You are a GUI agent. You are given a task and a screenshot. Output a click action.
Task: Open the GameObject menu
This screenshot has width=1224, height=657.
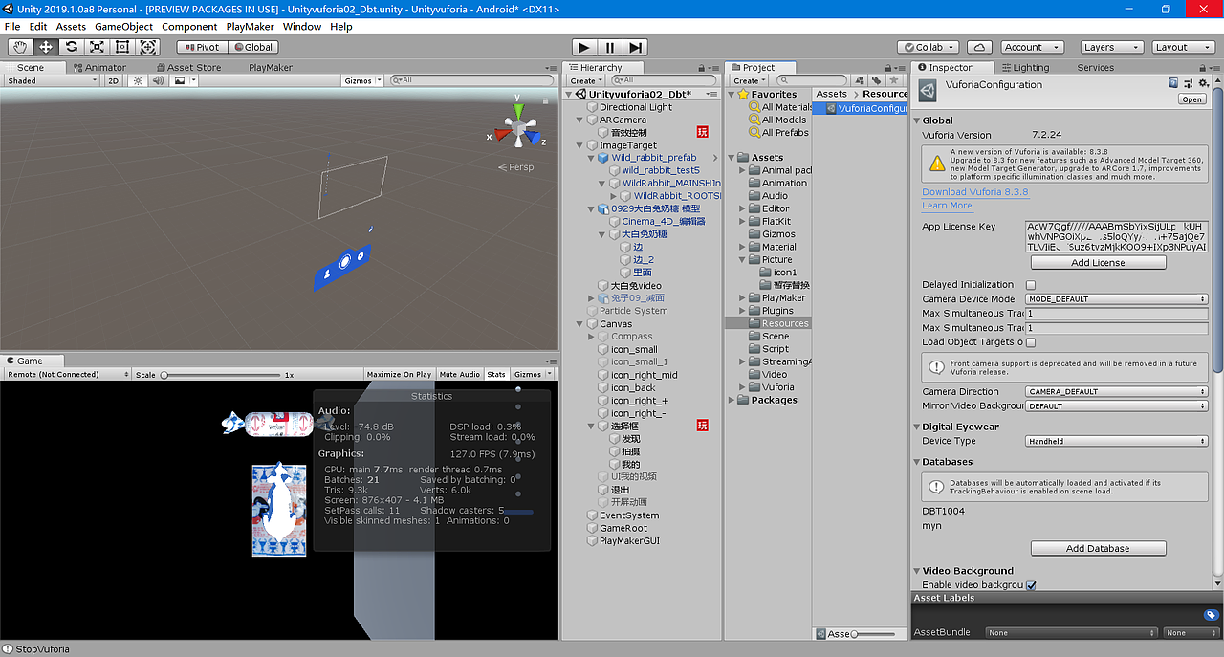coord(123,27)
